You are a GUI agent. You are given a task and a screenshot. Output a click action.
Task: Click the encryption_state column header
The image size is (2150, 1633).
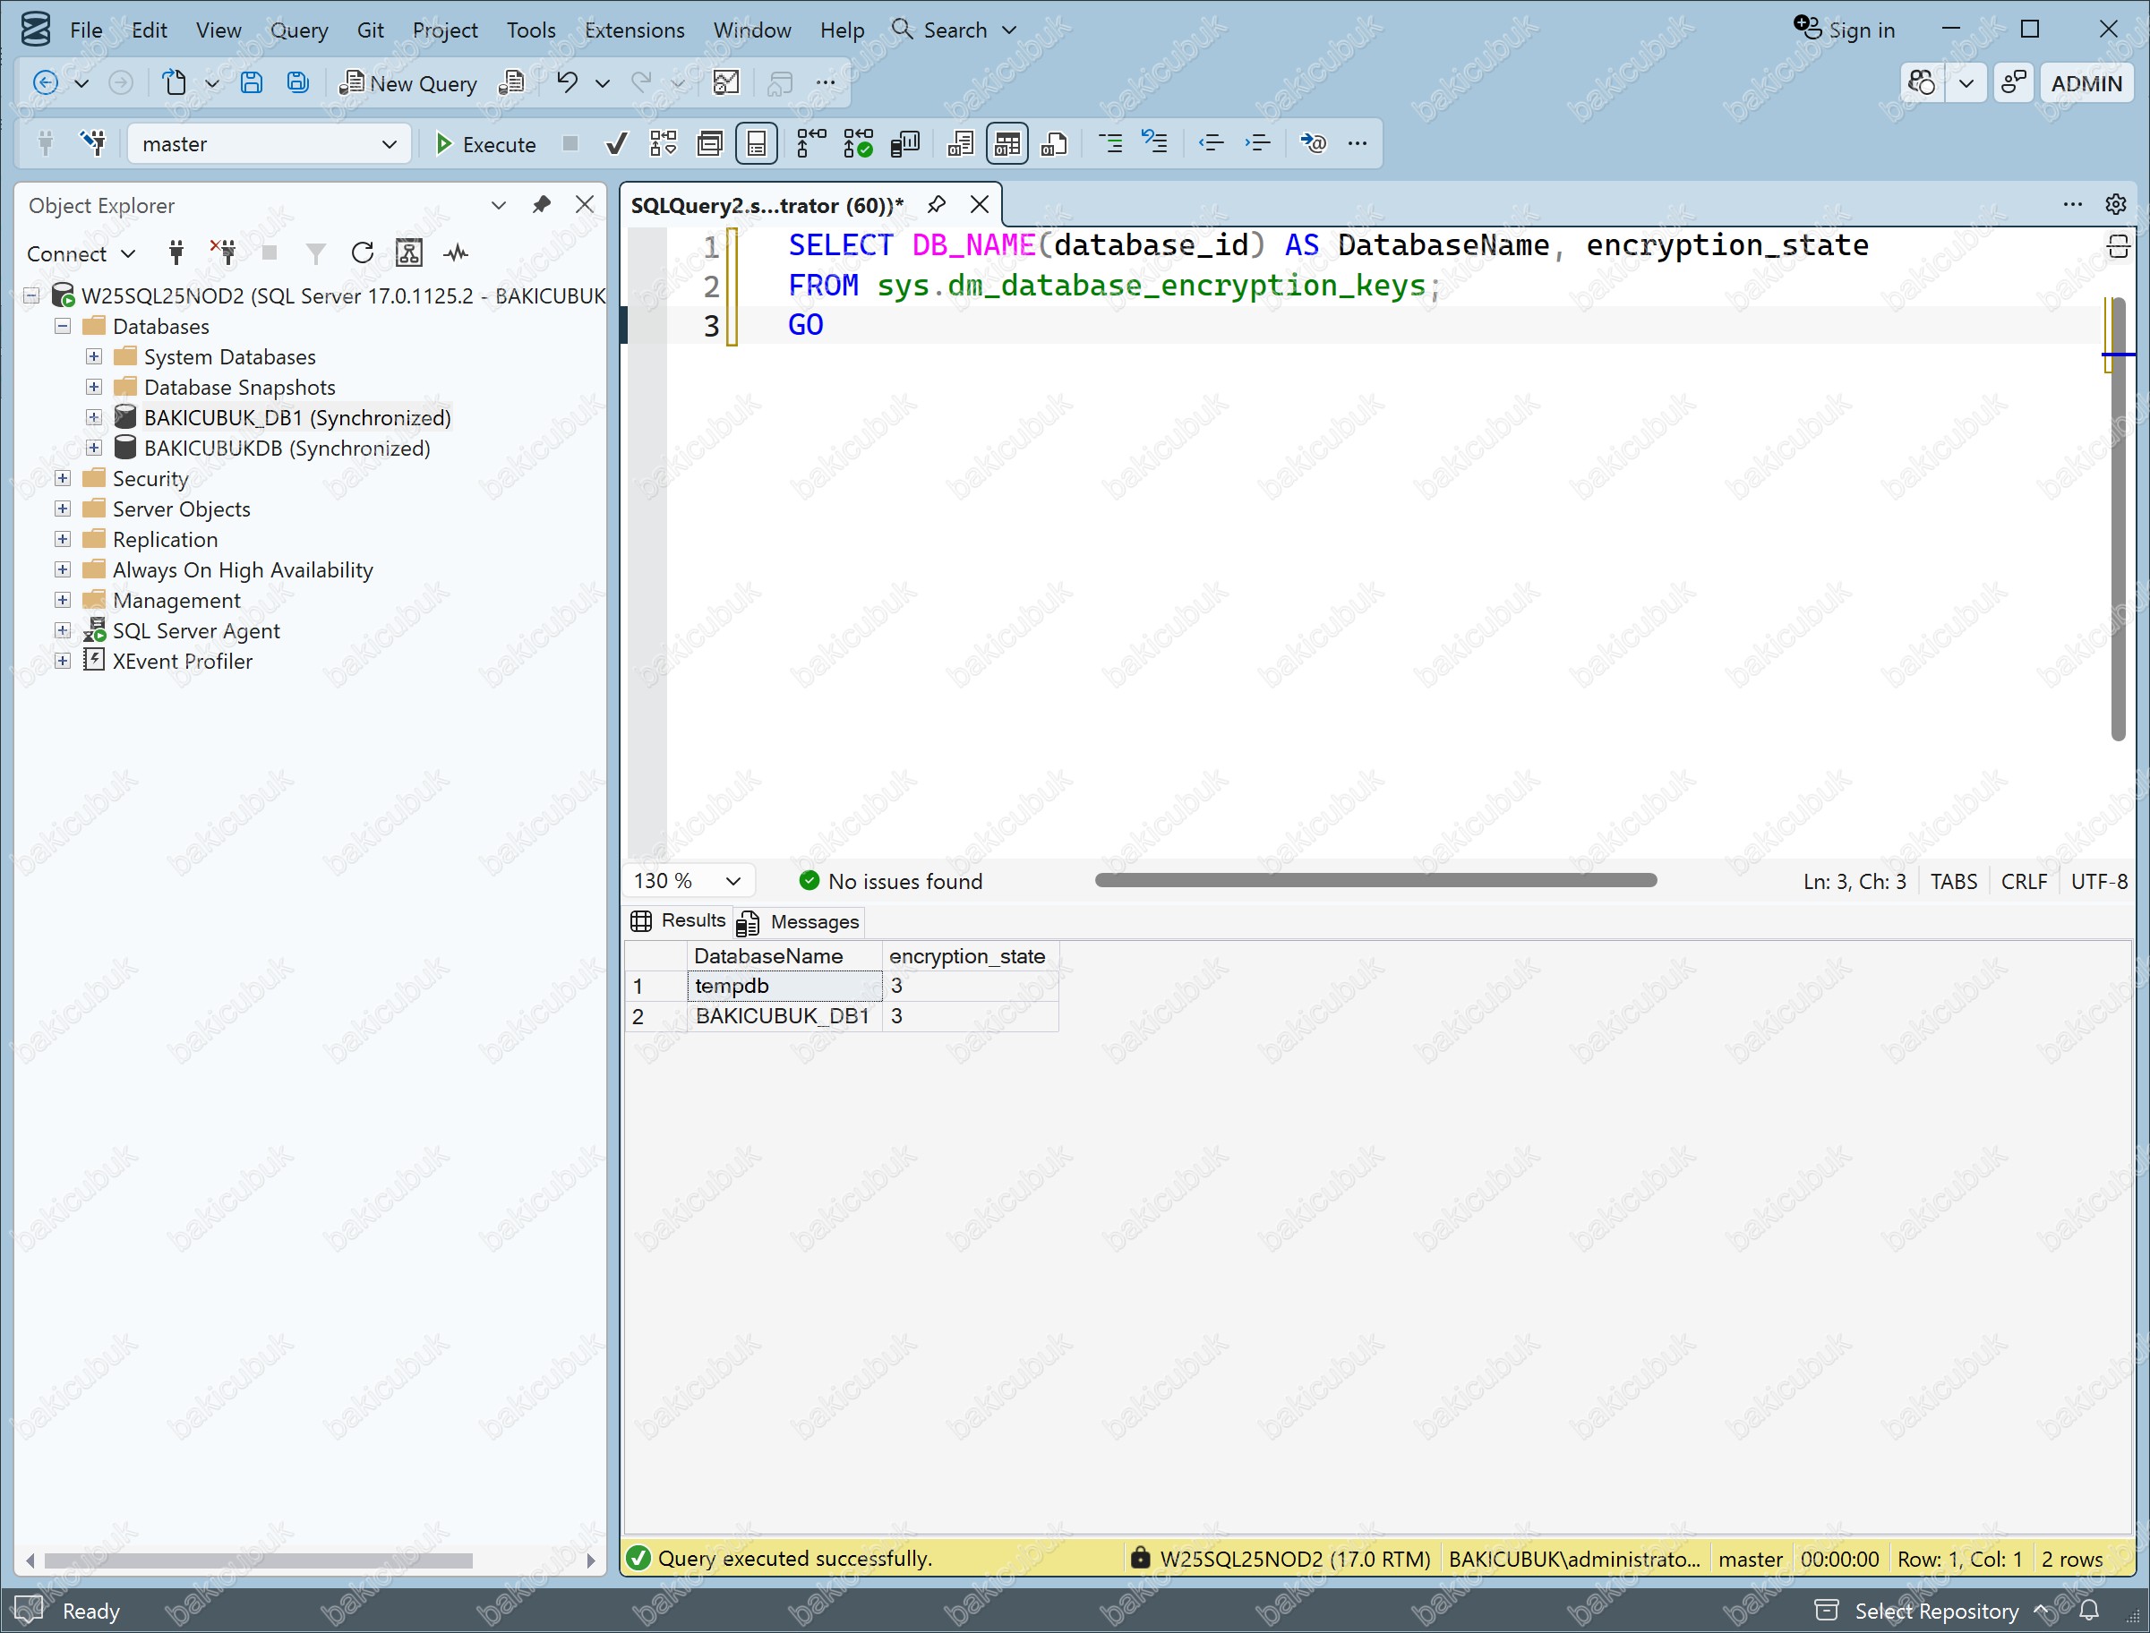969,955
